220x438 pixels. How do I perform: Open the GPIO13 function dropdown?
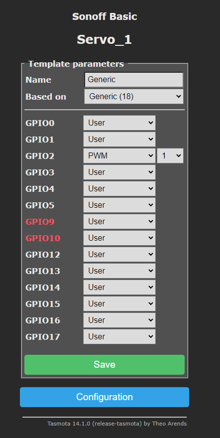119,271
